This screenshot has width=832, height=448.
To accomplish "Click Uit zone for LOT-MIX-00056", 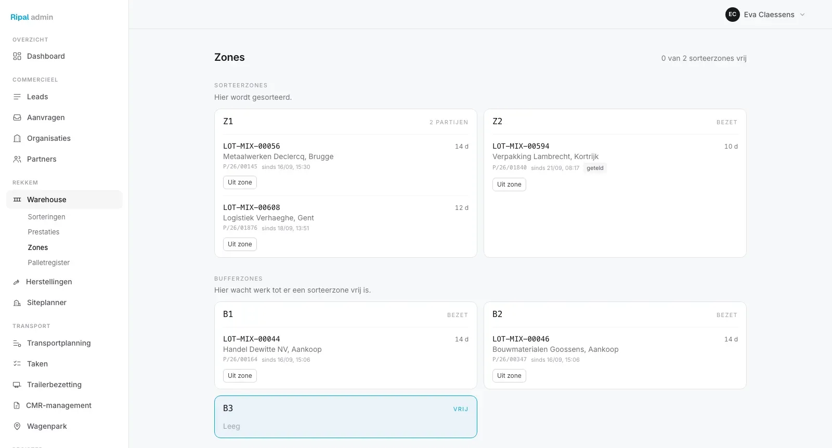I will coord(240,182).
